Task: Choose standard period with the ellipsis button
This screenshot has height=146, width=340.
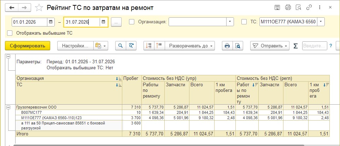Action: click(x=116, y=22)
